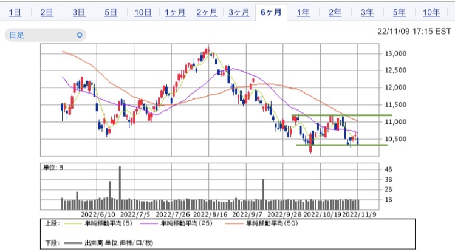Click the 出来高 単位 volume legend text
This screenshot has width=455, height=252.
pyautogui.click(x=118, y=243)
